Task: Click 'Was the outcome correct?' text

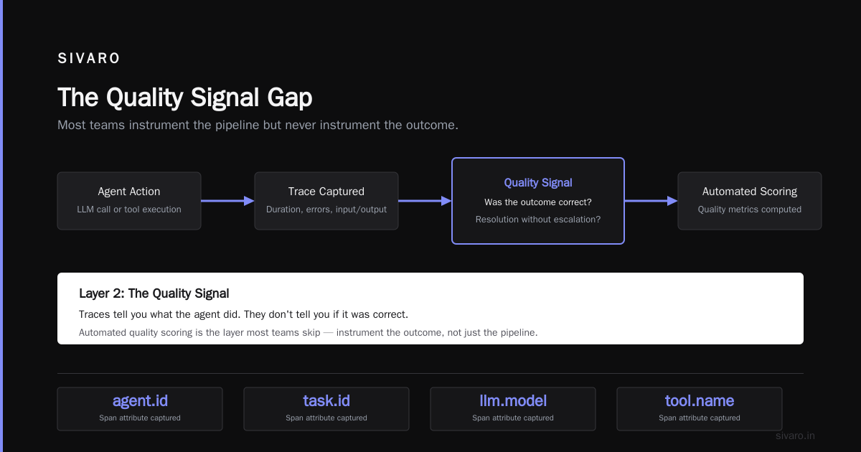Action: point(538,202)
